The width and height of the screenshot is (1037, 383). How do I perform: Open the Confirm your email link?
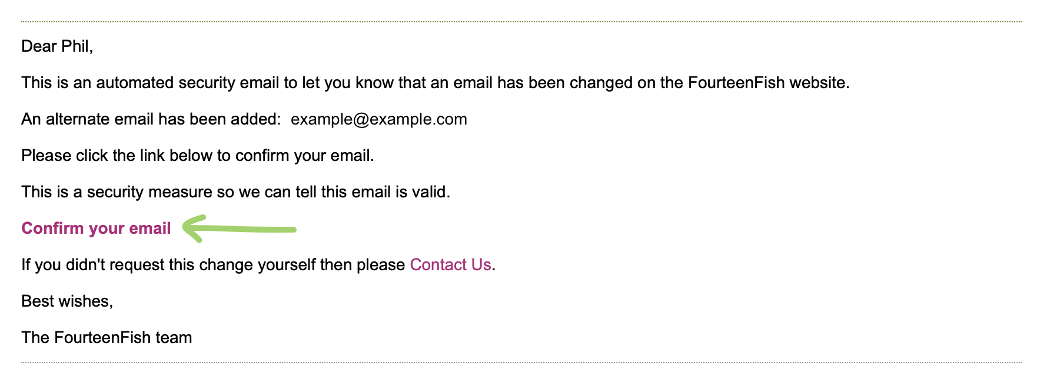coord(96,229)
